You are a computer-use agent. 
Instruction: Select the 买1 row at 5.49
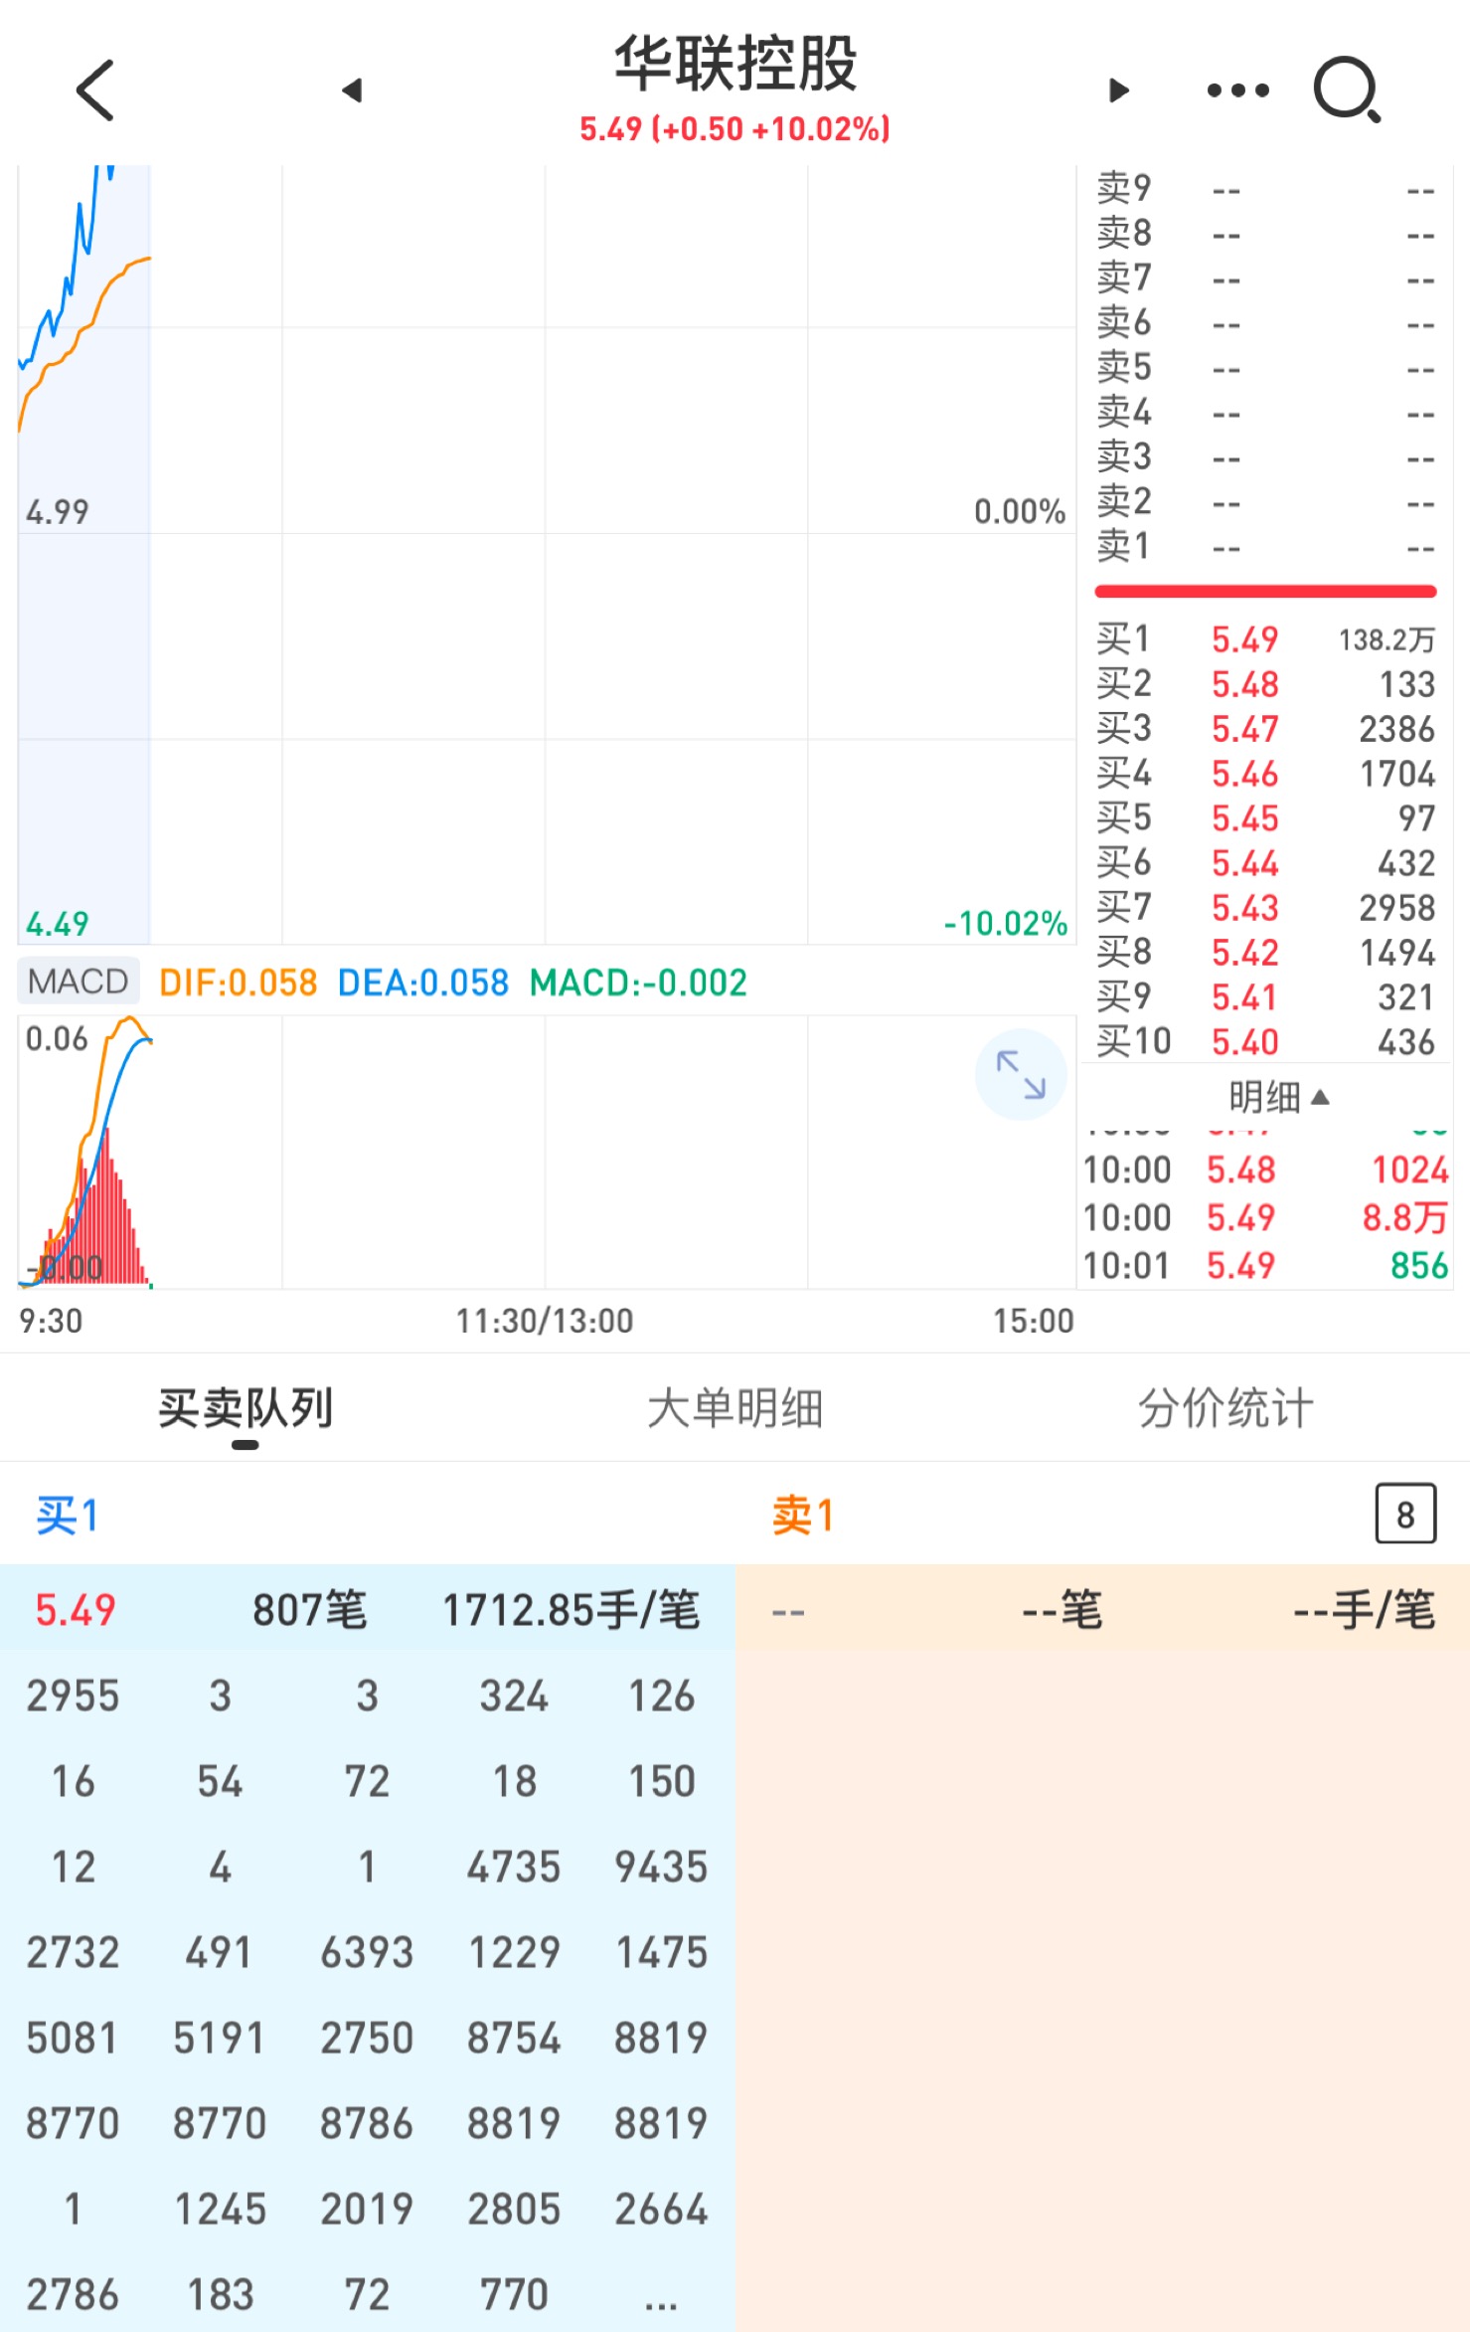tap(1265, 638)
